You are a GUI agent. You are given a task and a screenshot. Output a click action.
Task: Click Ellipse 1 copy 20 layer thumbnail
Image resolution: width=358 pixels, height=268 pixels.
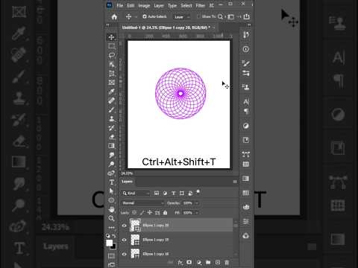click(x=136, y=225)
